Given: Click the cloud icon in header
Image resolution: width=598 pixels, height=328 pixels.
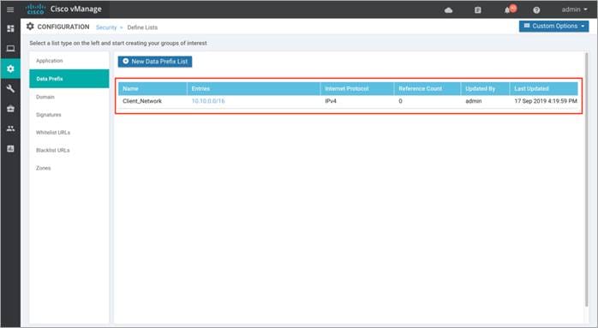Looking at the screenshot, I should [449, 10].
